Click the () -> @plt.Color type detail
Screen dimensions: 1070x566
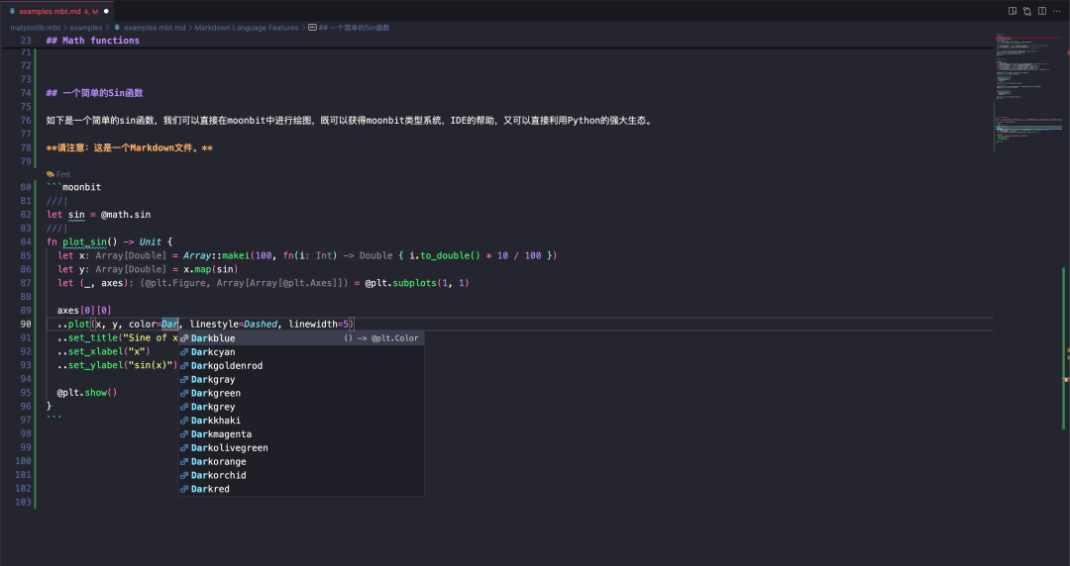click(380, 338)
